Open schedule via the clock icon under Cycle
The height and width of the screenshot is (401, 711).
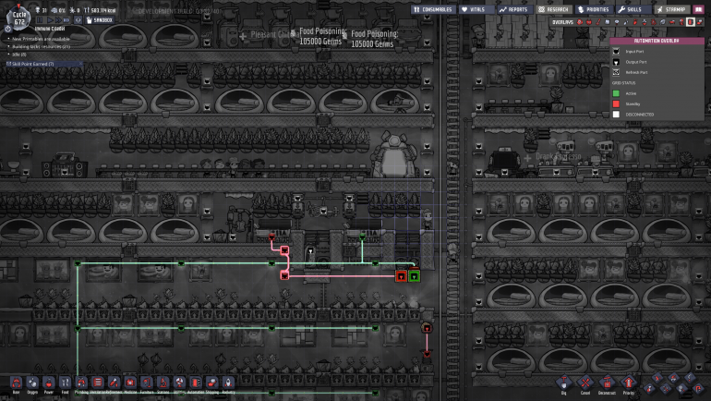[x=7, y=29]
